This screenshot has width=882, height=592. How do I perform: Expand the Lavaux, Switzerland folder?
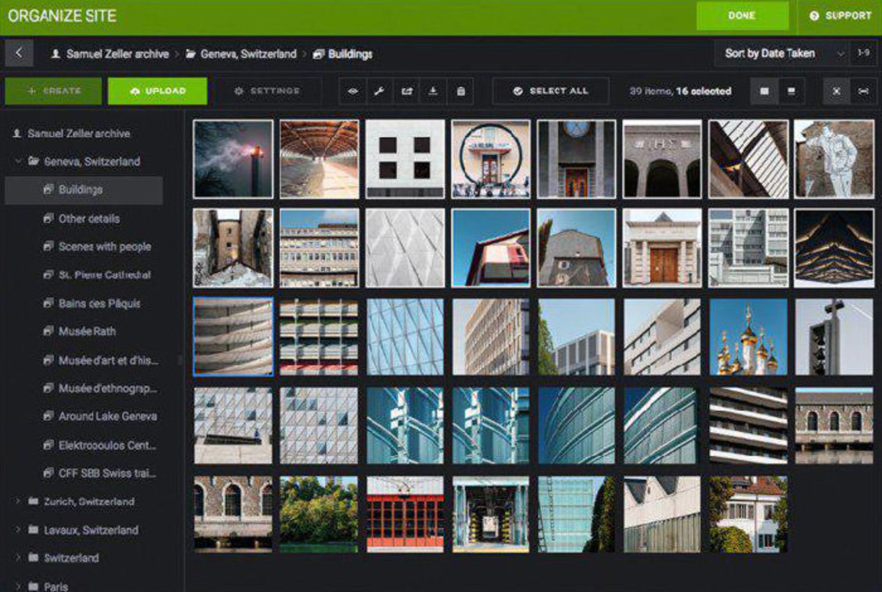pos(18,530)
